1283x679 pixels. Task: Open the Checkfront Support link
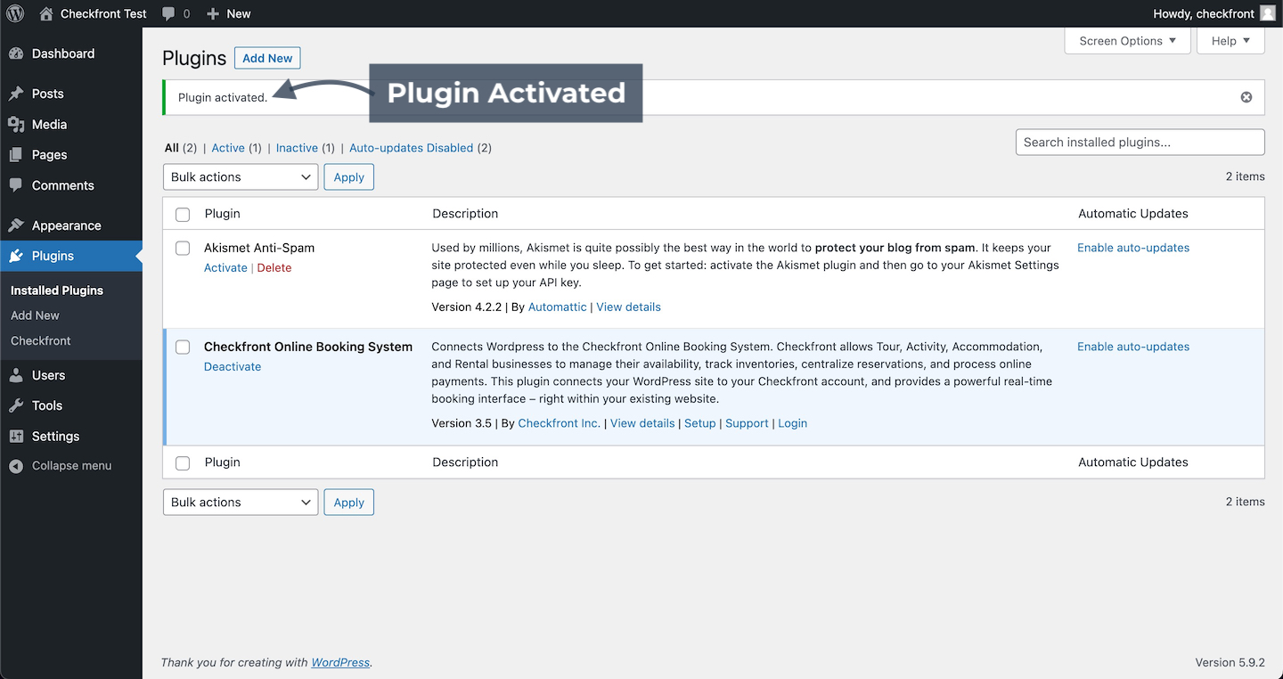[x=747, y=423]
